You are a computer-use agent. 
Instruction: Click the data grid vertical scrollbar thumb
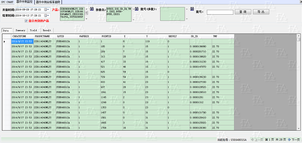coord(298,39)
